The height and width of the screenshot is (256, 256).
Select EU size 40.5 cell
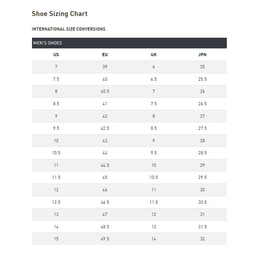coord(105,91)
